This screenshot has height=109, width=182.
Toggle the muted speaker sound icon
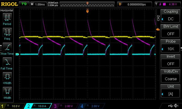[x=176, y=106]
